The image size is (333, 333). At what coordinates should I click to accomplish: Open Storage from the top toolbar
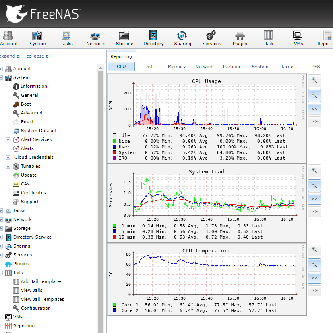click(124, 38)
